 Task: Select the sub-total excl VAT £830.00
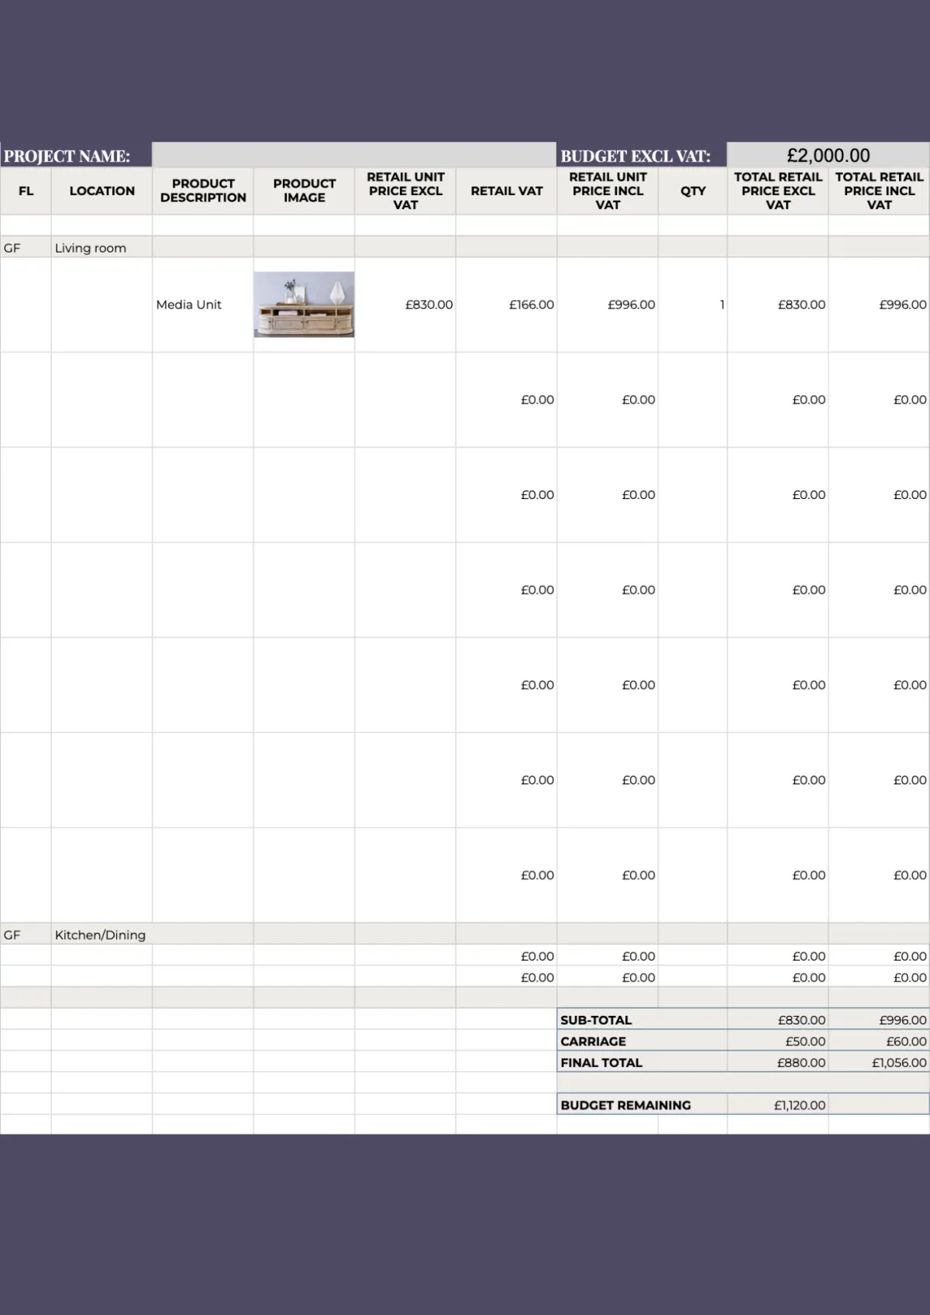tap(778, 1020)
